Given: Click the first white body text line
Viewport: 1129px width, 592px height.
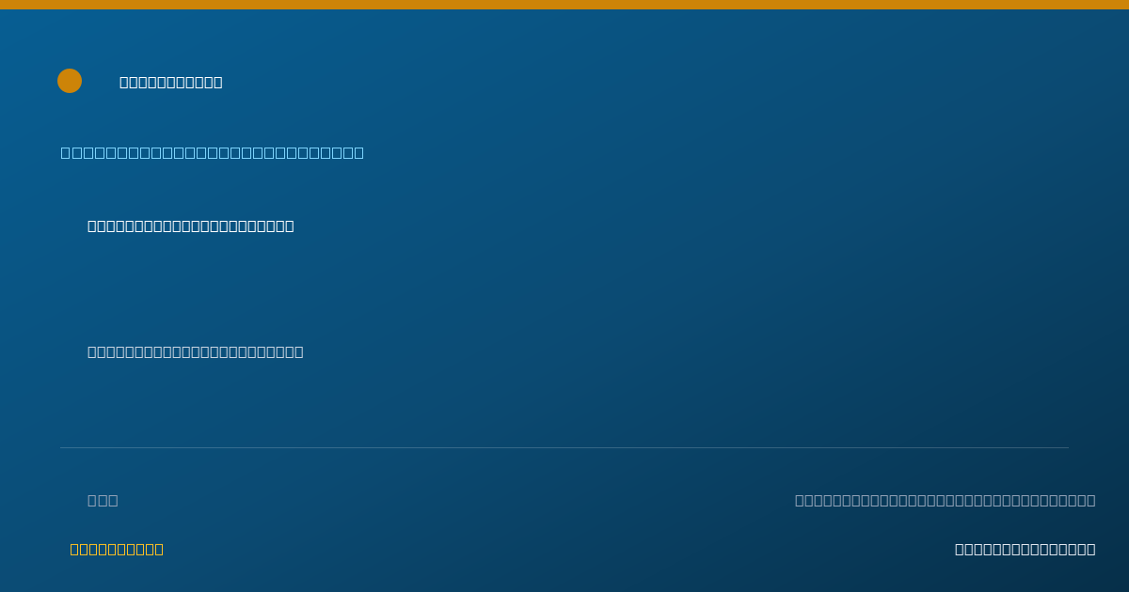Looking at the screenshot, I should [191, 226].
